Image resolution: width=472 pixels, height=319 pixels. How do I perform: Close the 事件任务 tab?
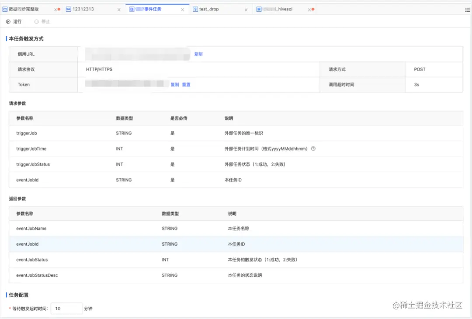pos(182,10)
